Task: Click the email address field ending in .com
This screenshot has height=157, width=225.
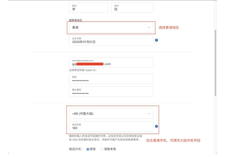Action: coord(111,63)
